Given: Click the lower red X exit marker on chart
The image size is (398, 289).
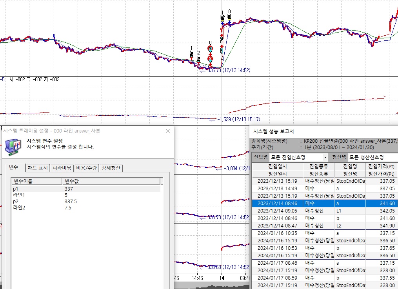Looking at the screenshot, I should [210, 58].
